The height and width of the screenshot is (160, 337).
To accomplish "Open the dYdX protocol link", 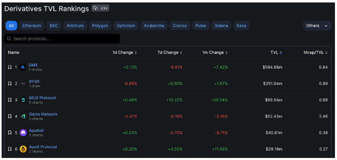I will [34, 81].
